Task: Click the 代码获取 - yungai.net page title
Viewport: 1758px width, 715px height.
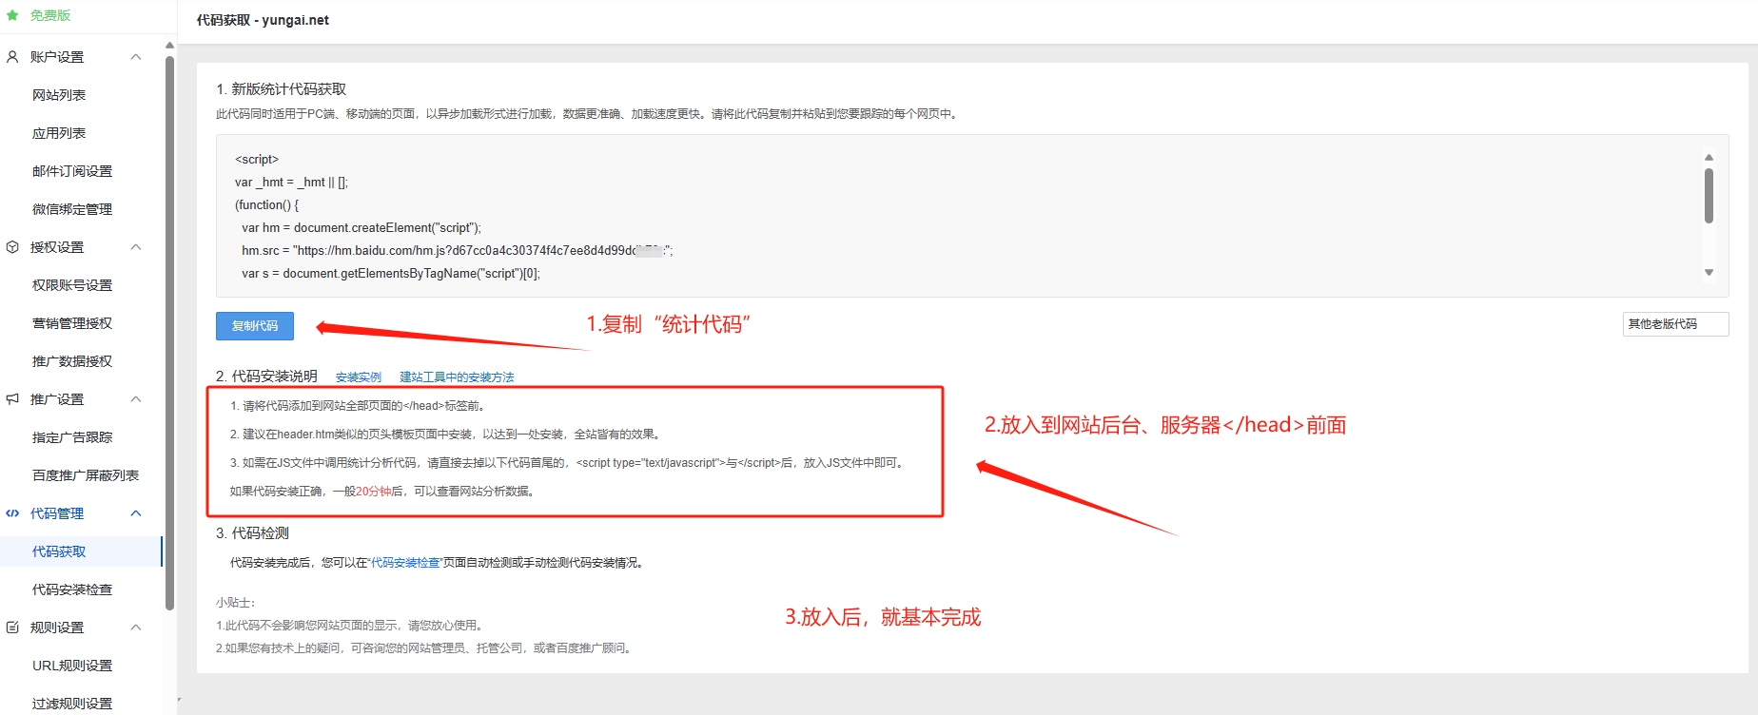Action: [263, 20]
